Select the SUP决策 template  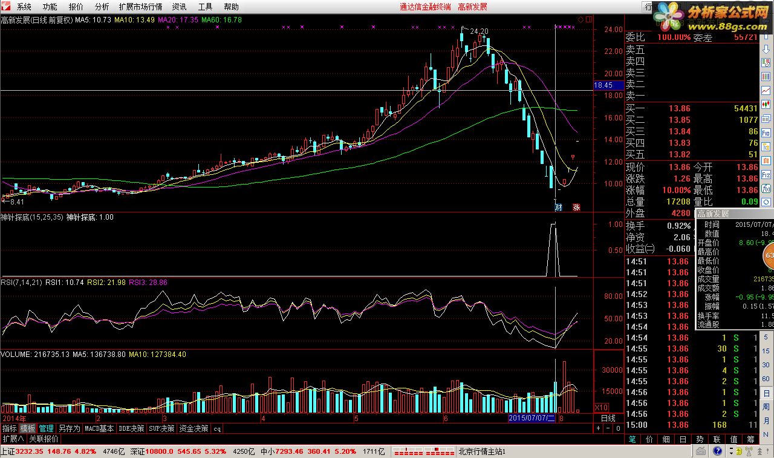pos(161,428)
